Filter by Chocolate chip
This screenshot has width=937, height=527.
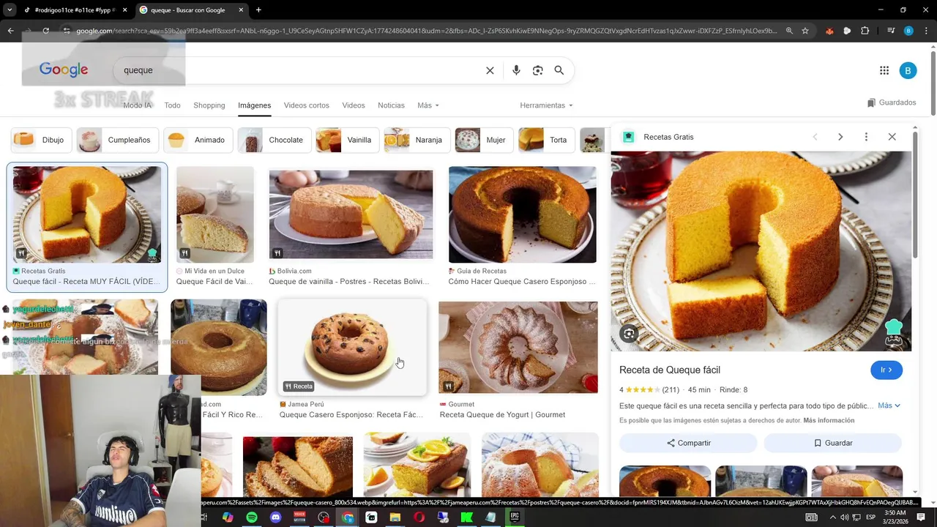[x=275, y=140]
